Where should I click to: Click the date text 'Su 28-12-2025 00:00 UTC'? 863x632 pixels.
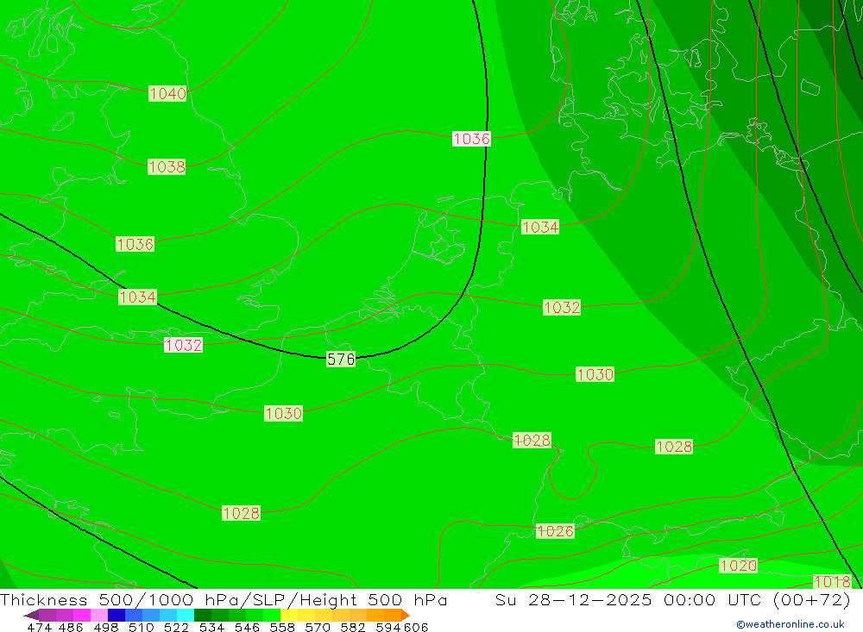click(x=628, y=599)
